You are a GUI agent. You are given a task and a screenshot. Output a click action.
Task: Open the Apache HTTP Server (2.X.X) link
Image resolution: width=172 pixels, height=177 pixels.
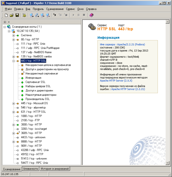(x=116, y=81)
